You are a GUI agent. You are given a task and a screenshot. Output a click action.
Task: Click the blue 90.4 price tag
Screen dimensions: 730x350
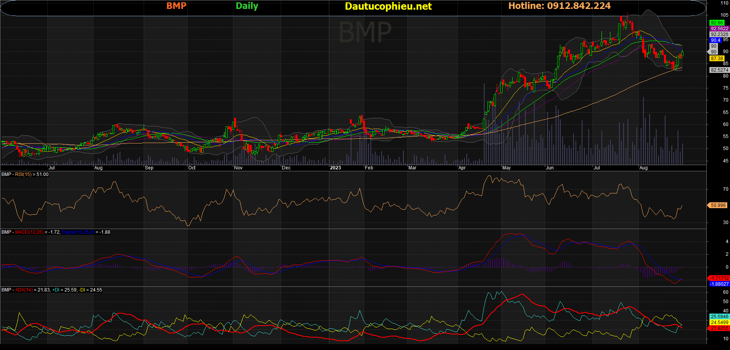pyautogui.click(x=716, y=40)
